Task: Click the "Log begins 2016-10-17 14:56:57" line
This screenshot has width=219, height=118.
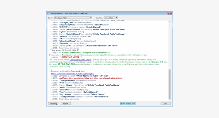Action: tap(64, 50)
